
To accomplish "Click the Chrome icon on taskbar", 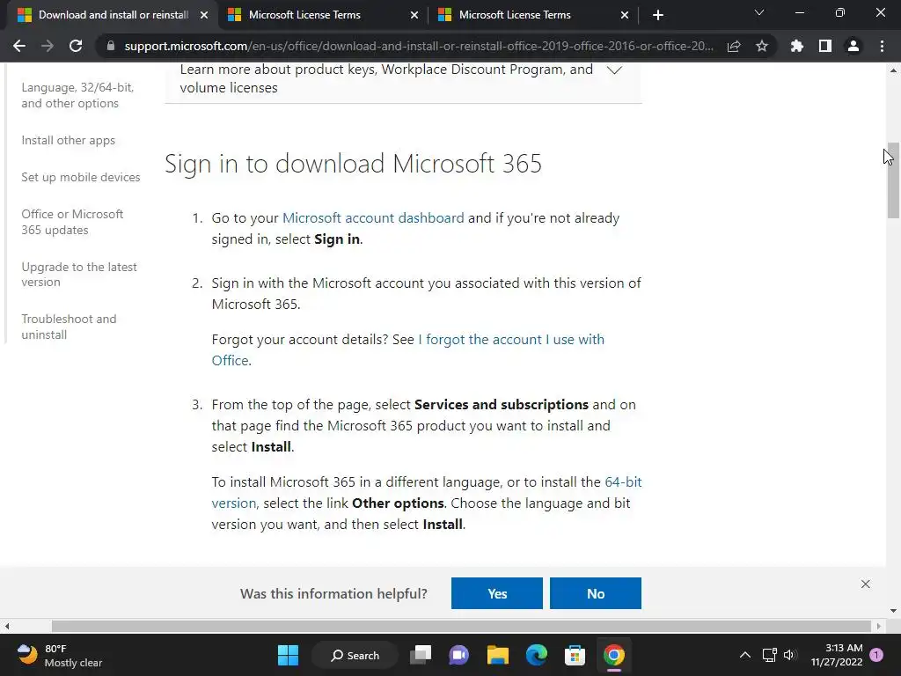I will pos(613,655).
